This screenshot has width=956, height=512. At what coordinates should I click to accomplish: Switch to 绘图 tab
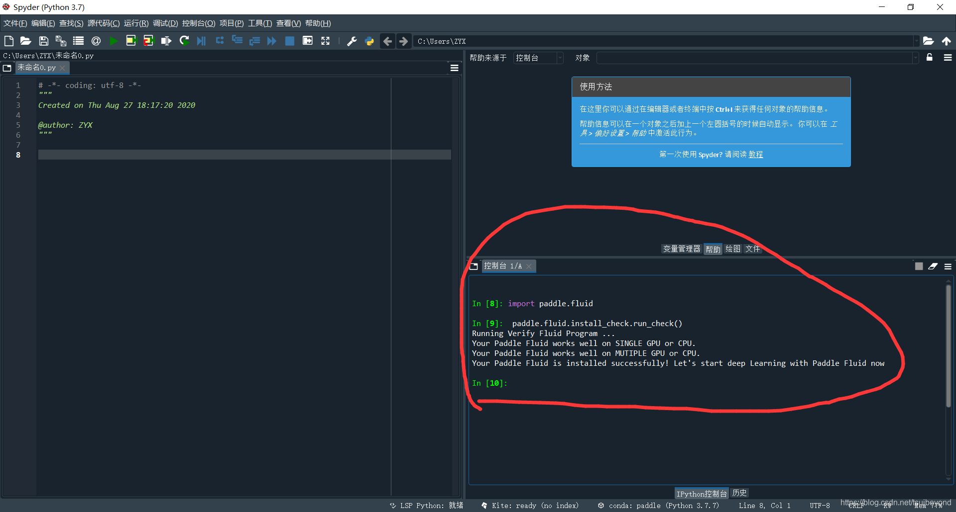(x=733, y=249)
